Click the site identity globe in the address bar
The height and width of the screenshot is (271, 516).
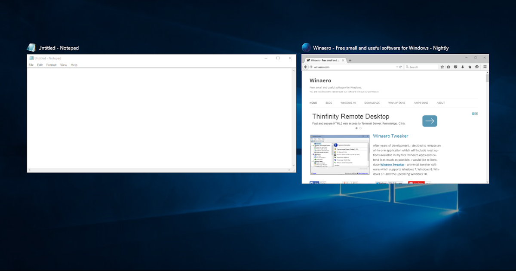(310, 67)
